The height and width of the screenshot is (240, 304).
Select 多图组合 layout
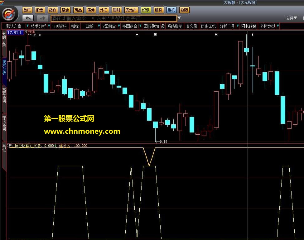click(x=130, y=26)
